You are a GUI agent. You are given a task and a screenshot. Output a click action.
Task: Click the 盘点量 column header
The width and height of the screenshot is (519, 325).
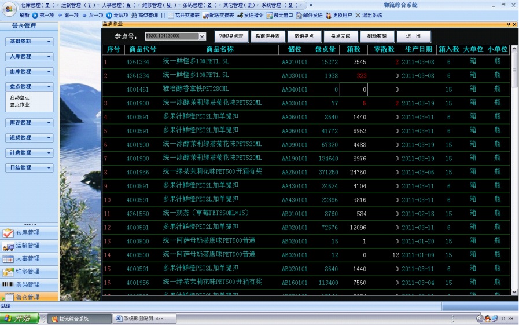[325, 49]
